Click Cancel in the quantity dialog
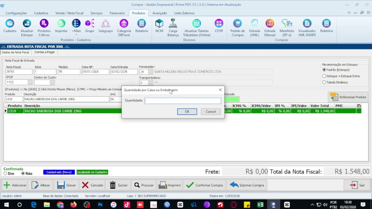 pos(211,112)
